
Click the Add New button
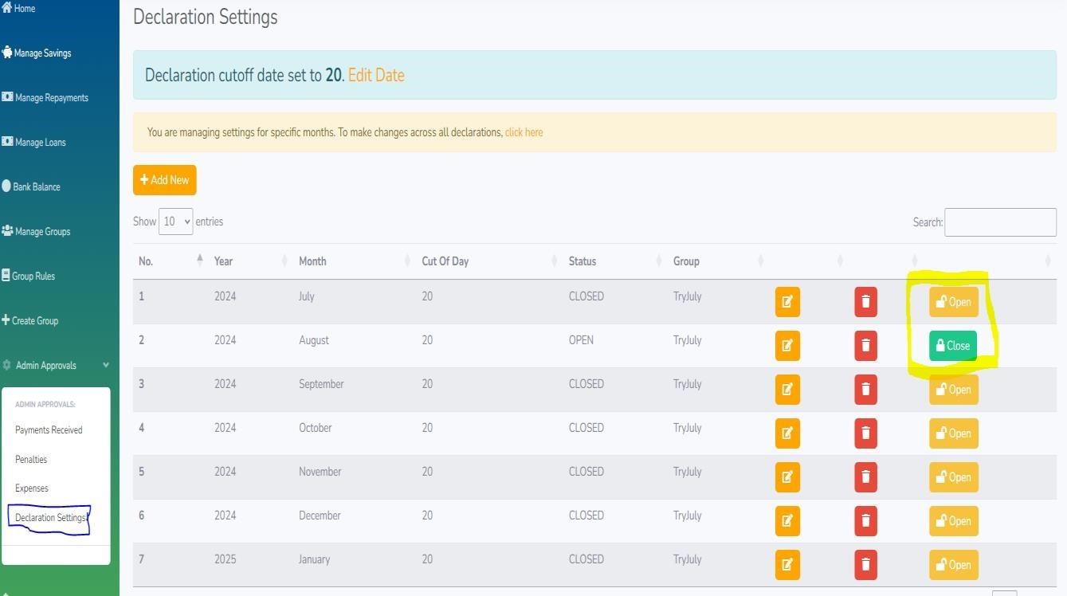tap(164, 180)
